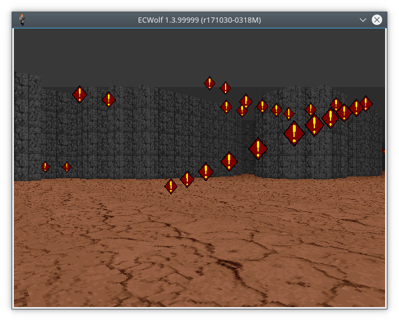
Task: Click the lowest warning diamond nearest the floor
Action: point(171,186)
